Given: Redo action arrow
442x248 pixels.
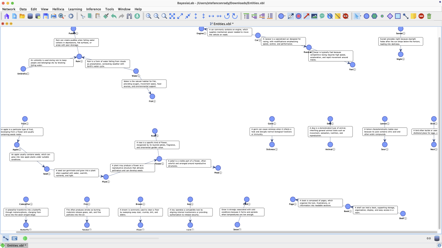Looking at the screenshot, I should (x=121, y=16).
